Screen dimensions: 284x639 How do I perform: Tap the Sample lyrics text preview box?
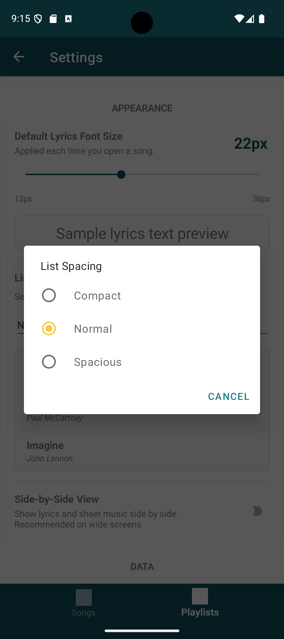(142, 233)
